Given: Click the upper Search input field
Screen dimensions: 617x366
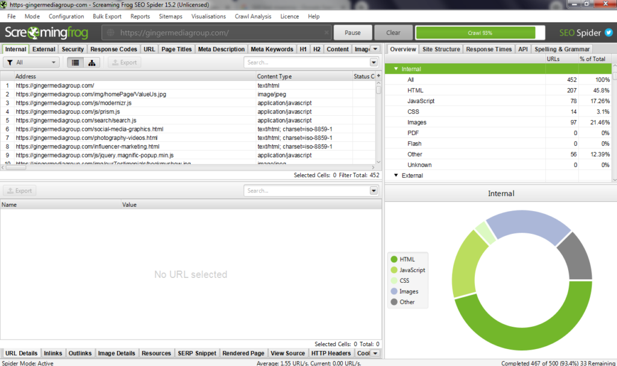Looking at the screenshot, I should 307,62.
